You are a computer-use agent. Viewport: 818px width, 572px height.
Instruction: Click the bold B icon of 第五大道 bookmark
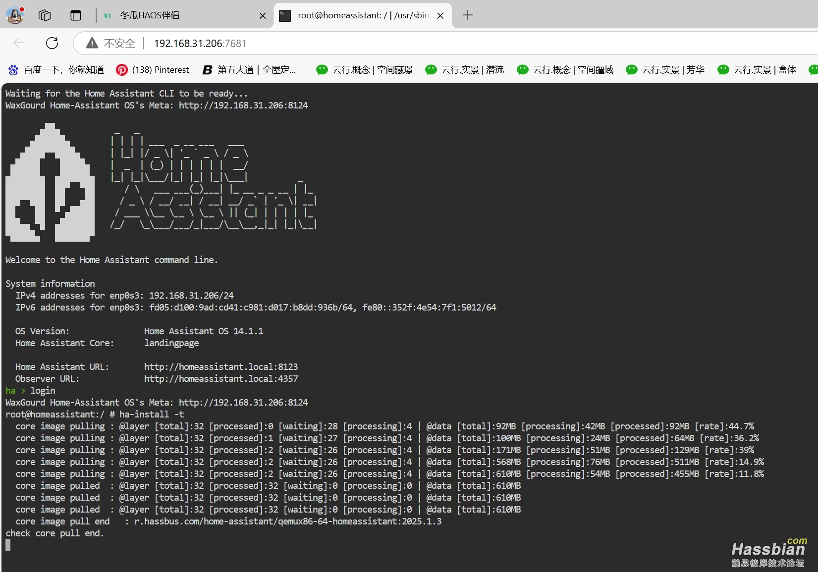(207, 70)
